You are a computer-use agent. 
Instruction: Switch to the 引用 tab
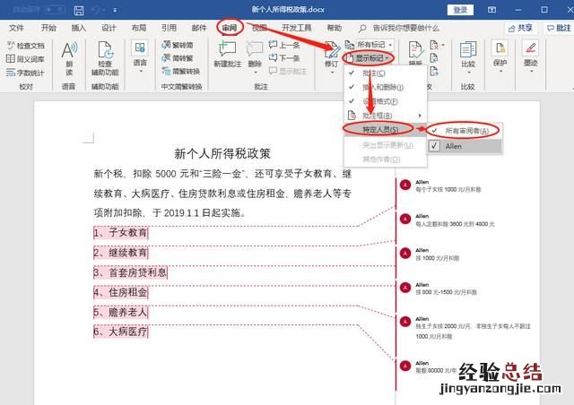[x=169, y=28]
